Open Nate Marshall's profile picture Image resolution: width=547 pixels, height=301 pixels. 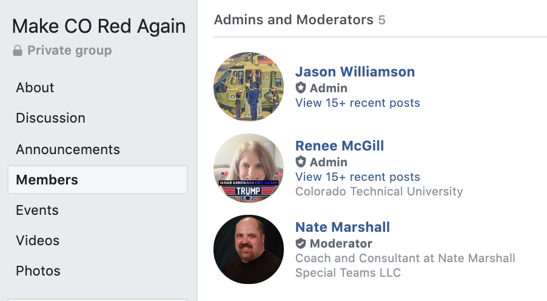[x=249, y=249]
